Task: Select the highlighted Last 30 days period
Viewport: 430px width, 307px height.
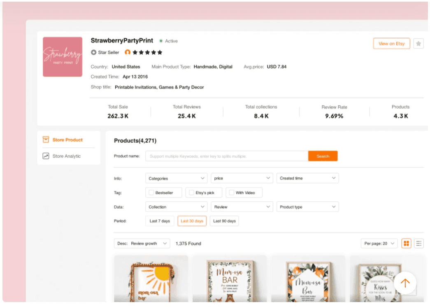Action: point(192,221)
